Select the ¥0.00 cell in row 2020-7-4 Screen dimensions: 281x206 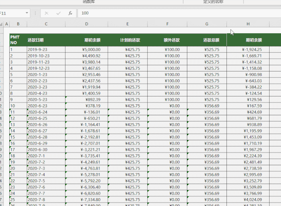pyautogui.click(x=167, y=174)
